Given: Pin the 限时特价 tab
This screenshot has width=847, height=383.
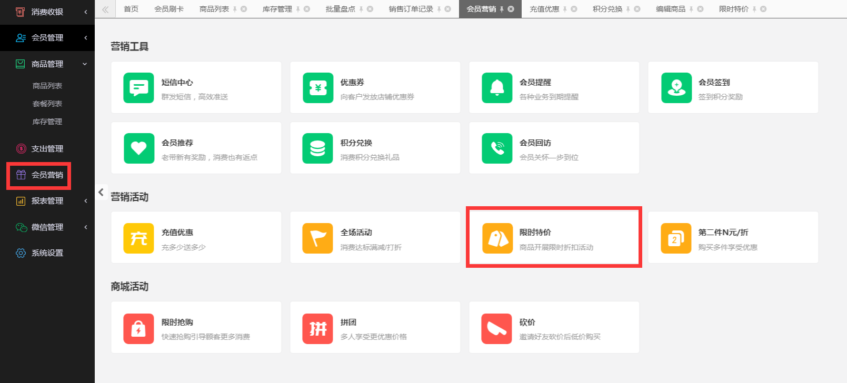Looking at the screenshot, I should (x=754, y=9).
